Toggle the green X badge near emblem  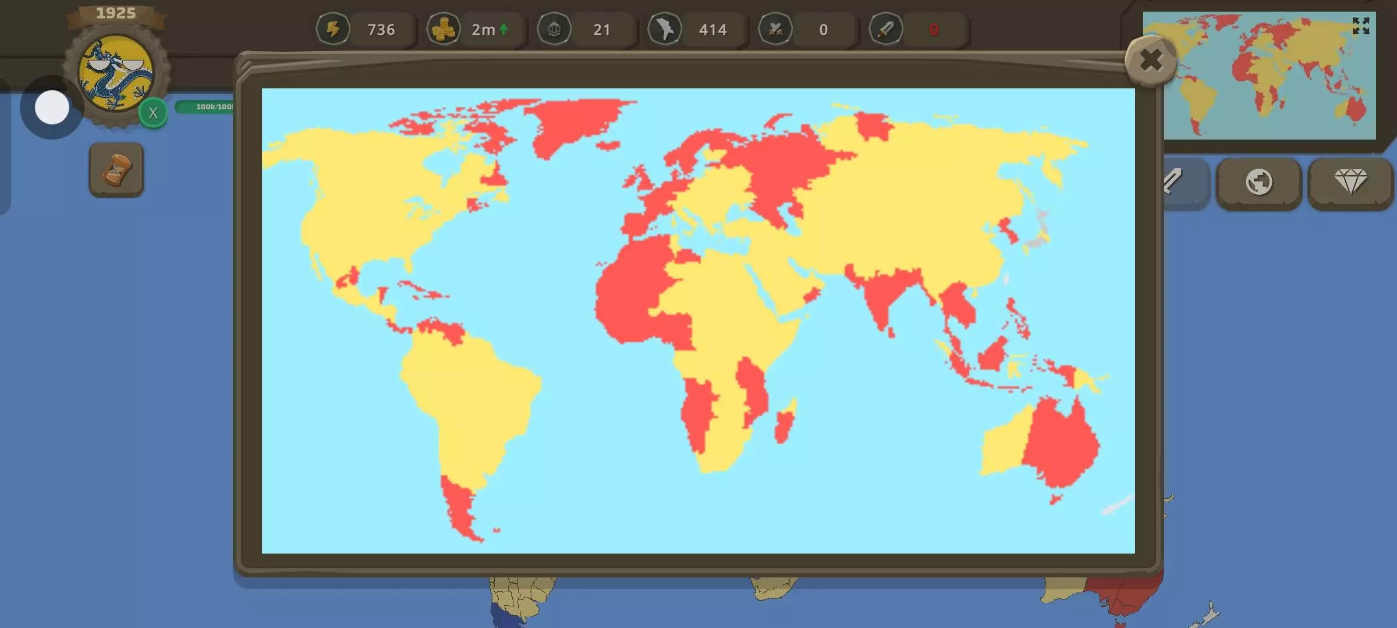tap(153, 113)
